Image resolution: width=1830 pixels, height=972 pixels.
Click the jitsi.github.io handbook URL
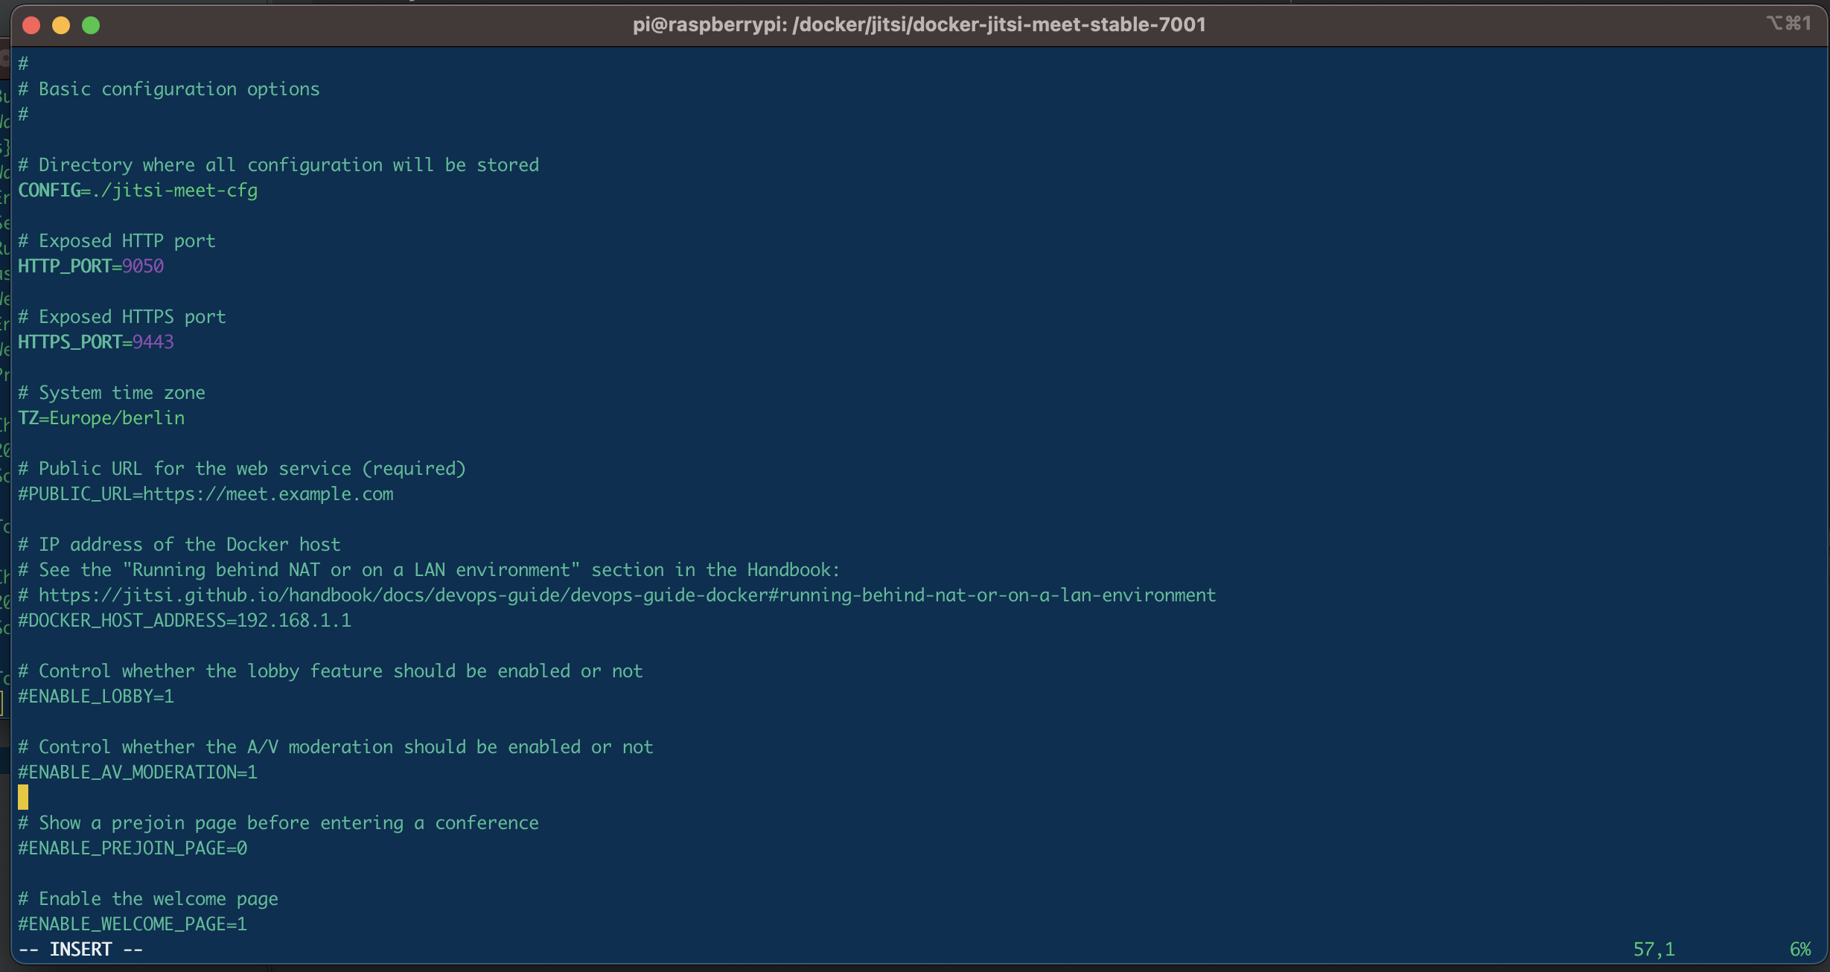[627, 595]
